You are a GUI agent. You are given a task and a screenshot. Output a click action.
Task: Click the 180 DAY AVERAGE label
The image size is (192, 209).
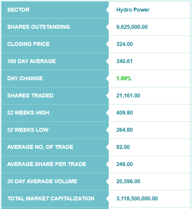coord(32,61)
